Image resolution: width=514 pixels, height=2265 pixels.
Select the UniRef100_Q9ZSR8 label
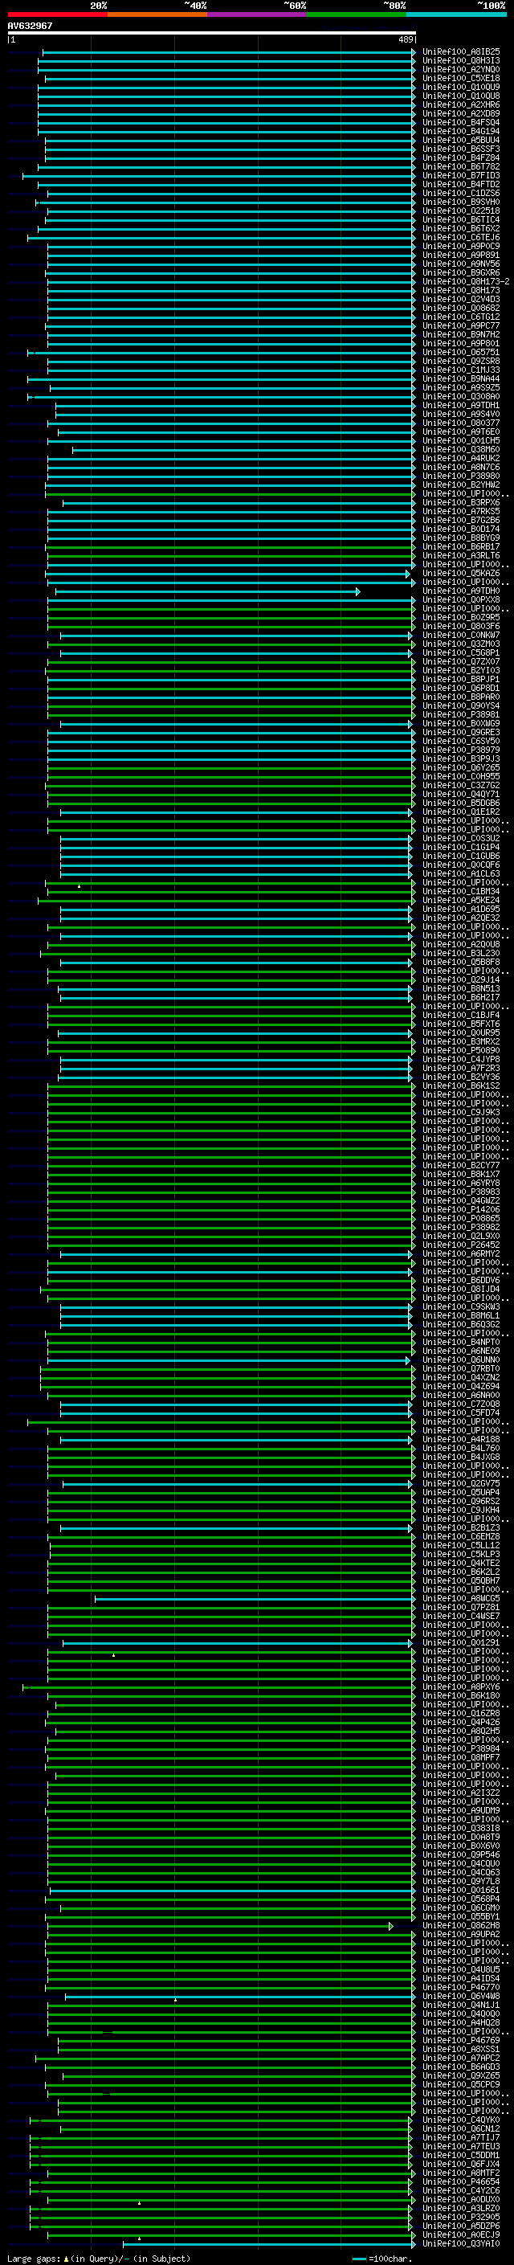[460, 361]
